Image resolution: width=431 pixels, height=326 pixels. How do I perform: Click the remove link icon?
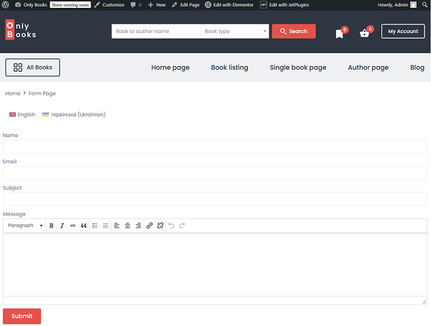160,225
